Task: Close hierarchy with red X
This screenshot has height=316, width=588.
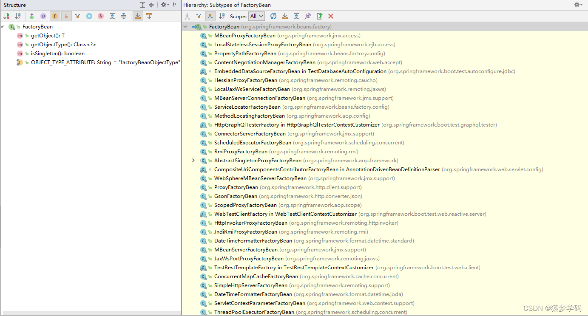Action: (331, 16)
